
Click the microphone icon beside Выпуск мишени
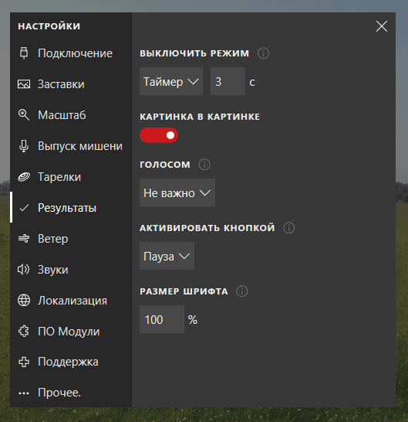coord(24,146)
